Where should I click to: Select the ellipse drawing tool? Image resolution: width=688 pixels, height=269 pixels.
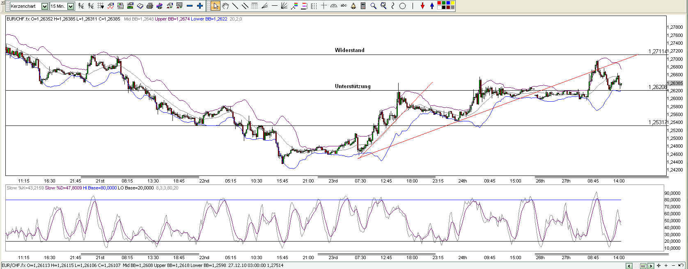click(403, 6)
